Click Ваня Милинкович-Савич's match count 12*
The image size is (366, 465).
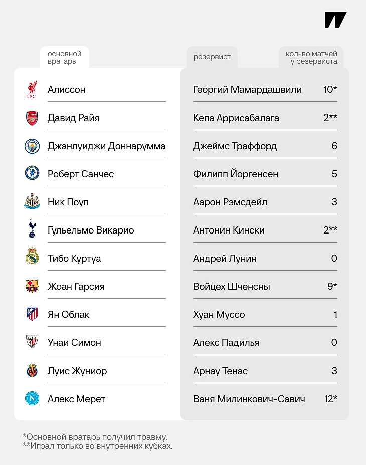330,399
